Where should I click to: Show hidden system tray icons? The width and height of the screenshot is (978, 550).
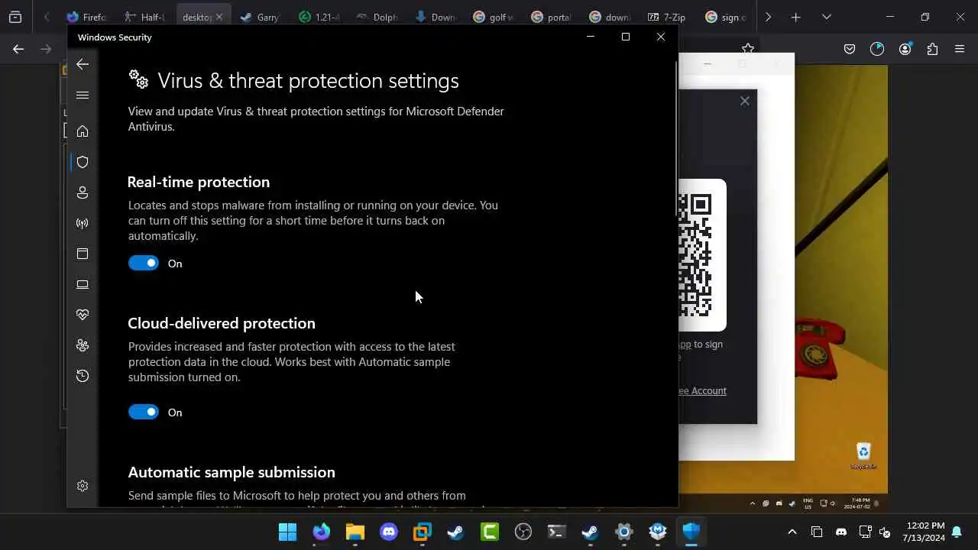pos(792,532)
